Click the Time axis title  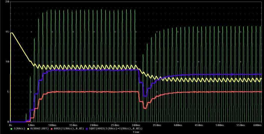click(x=136, y=132)
